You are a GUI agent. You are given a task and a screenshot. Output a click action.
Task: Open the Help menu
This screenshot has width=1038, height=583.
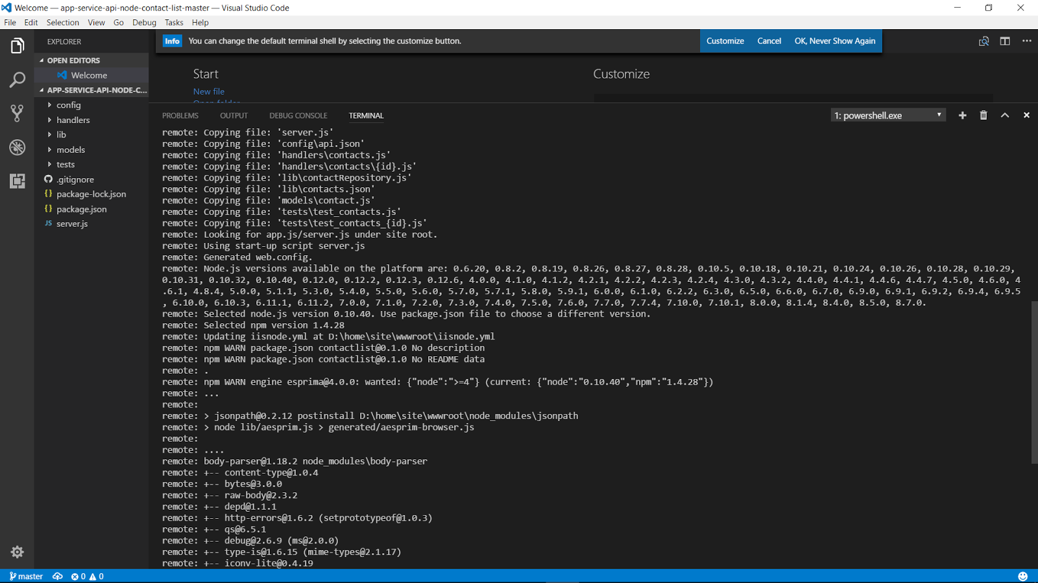pos(200,22)
